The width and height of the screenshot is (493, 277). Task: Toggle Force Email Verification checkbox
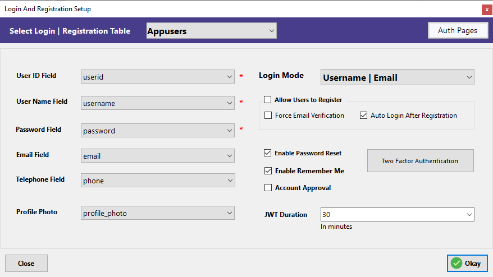268,116
